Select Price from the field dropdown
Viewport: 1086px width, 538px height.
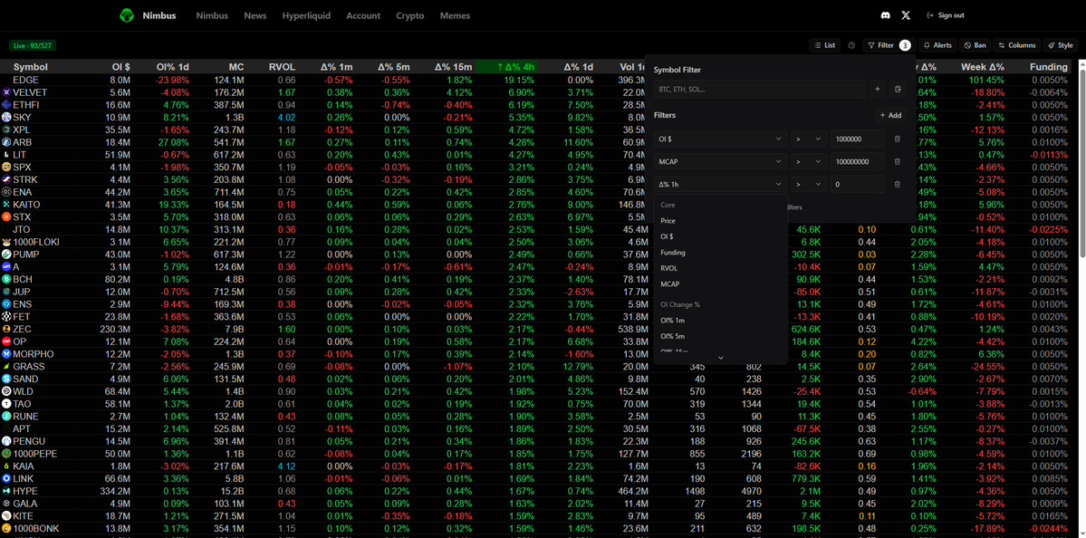[720, 221]
